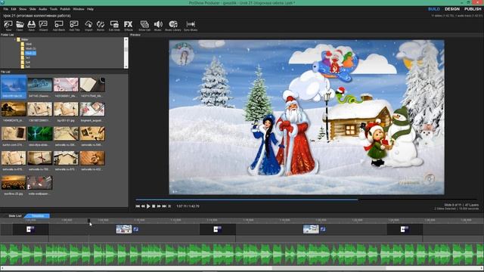Jump to the first slide in preview

(x=138, y=206)
